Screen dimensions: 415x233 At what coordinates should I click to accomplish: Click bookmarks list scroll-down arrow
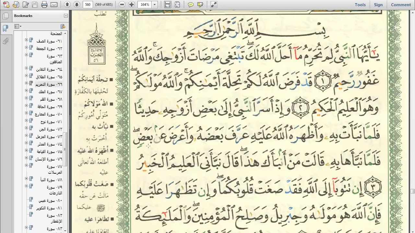click(x=65, y=230)
